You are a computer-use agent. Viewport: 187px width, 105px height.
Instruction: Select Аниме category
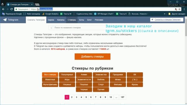[x=84, y=75]
